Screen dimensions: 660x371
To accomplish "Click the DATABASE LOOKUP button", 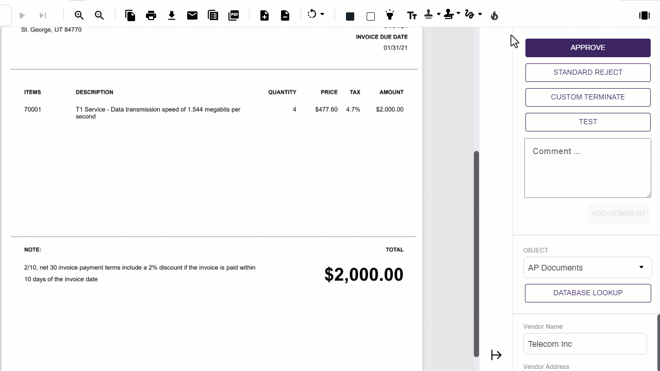I will 588,293.
